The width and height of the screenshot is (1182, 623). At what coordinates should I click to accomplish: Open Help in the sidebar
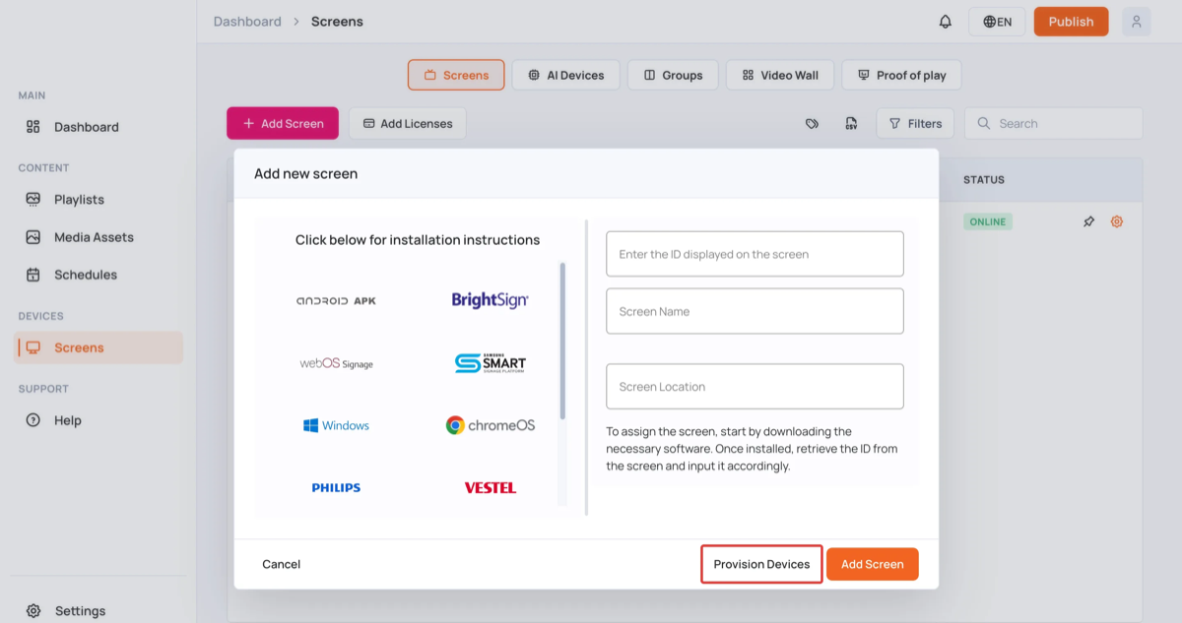(98, 420)
